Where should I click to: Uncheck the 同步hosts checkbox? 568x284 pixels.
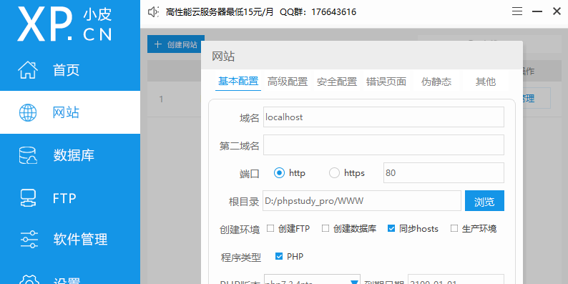point(391,228)
